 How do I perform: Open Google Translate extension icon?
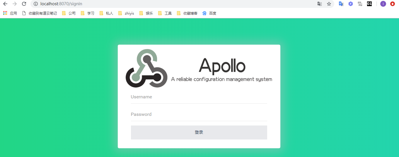(341, 4)
